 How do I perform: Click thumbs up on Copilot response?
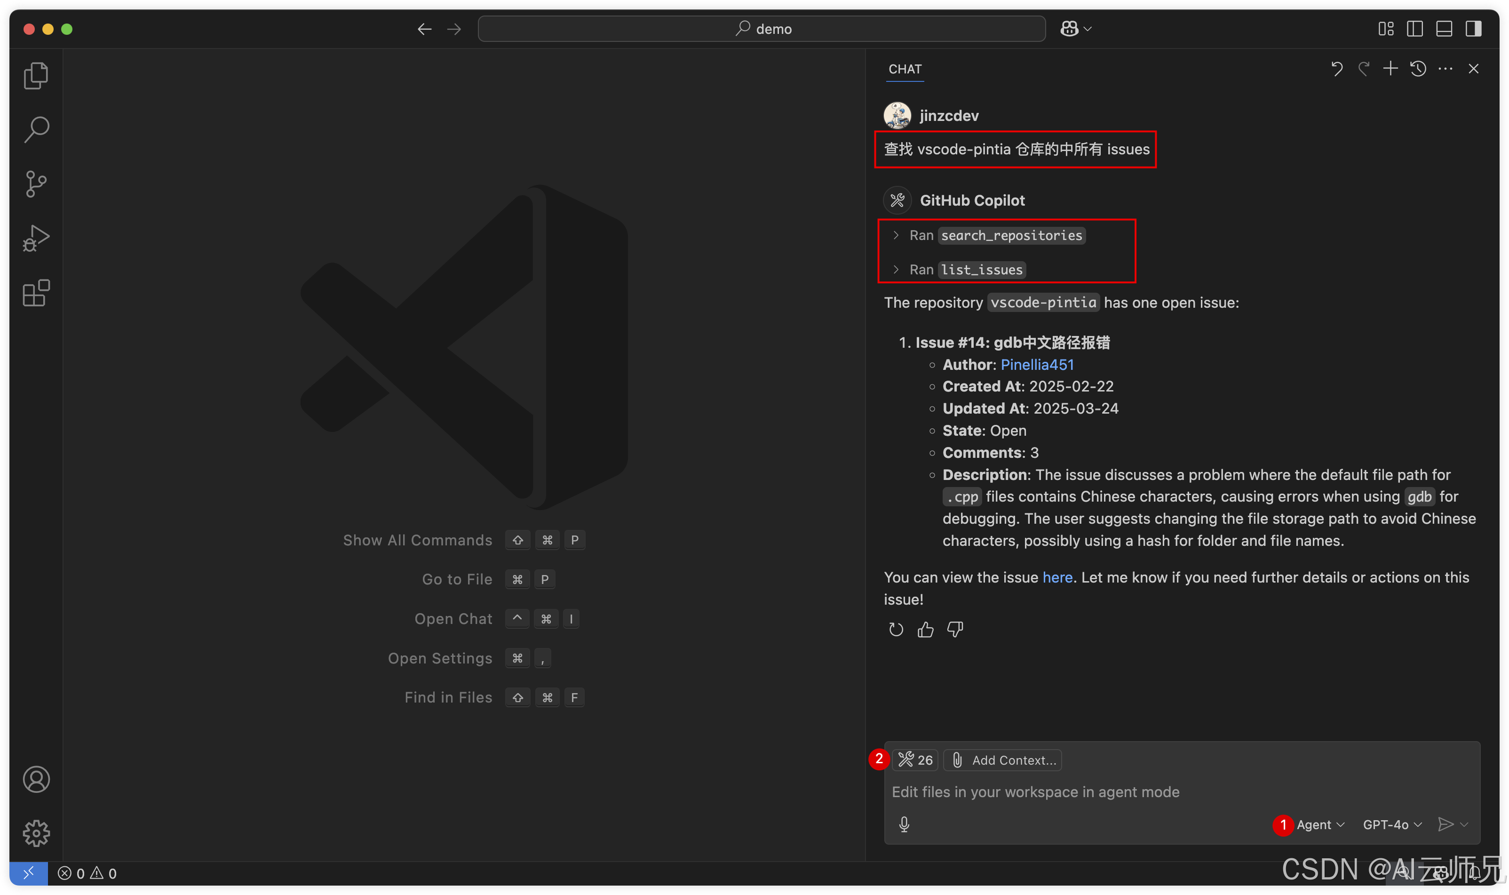click(x=925, y=630)
